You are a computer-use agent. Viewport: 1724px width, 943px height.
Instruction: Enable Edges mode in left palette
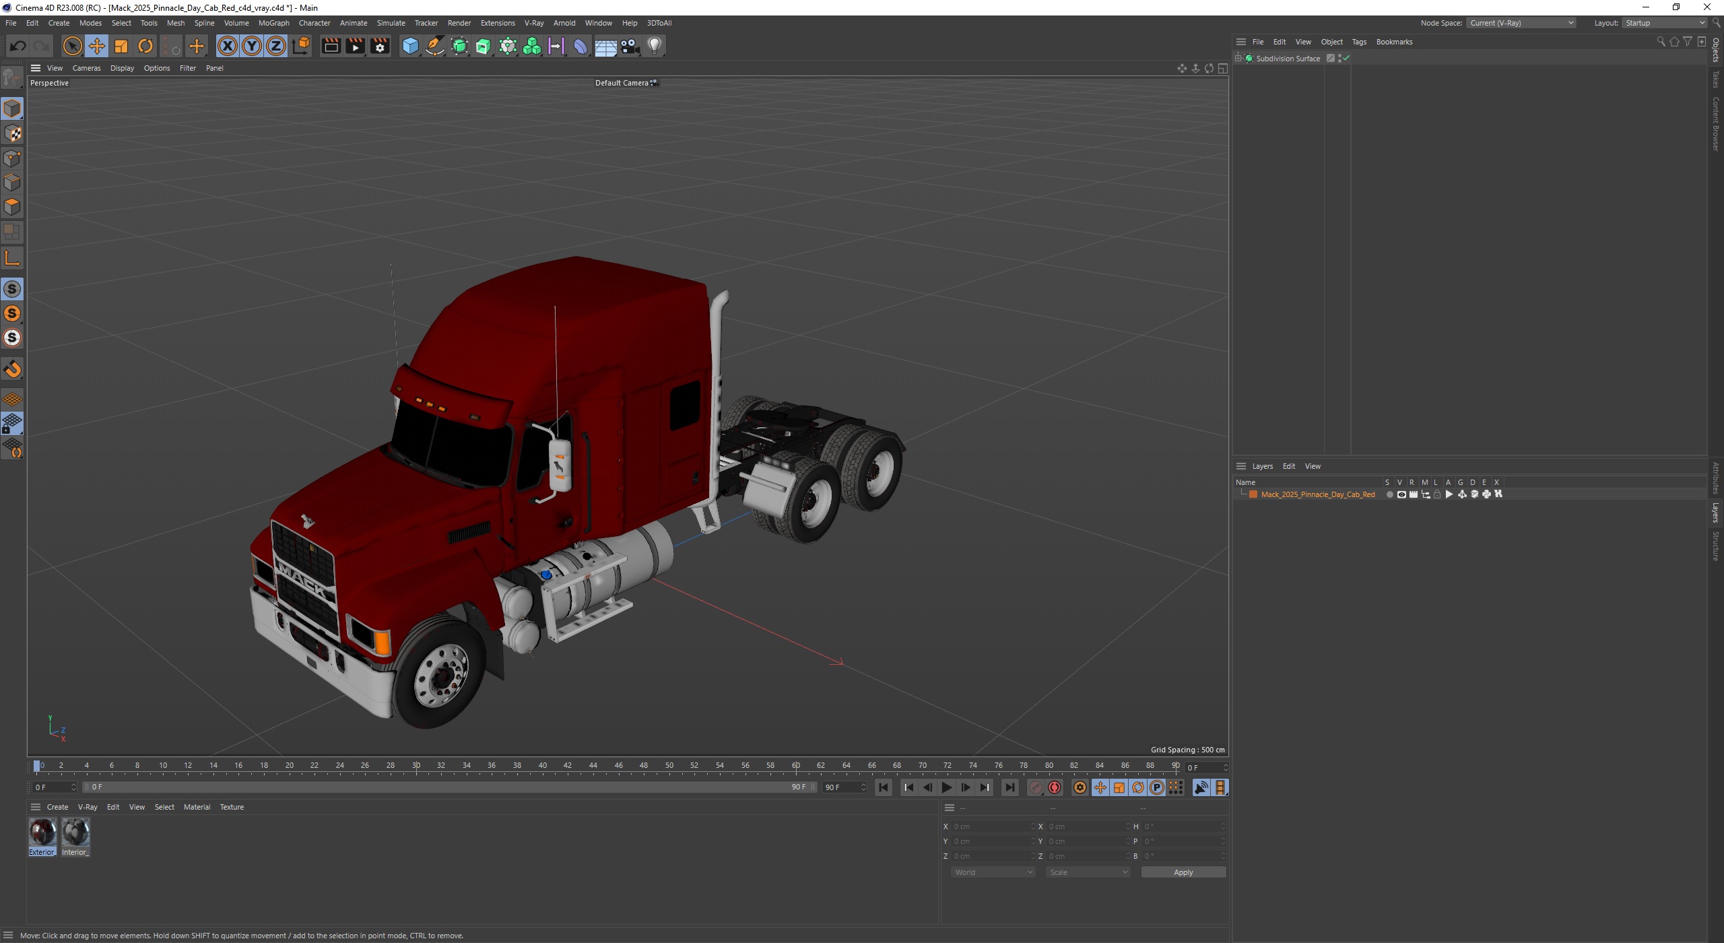click(x=12, y=183)
